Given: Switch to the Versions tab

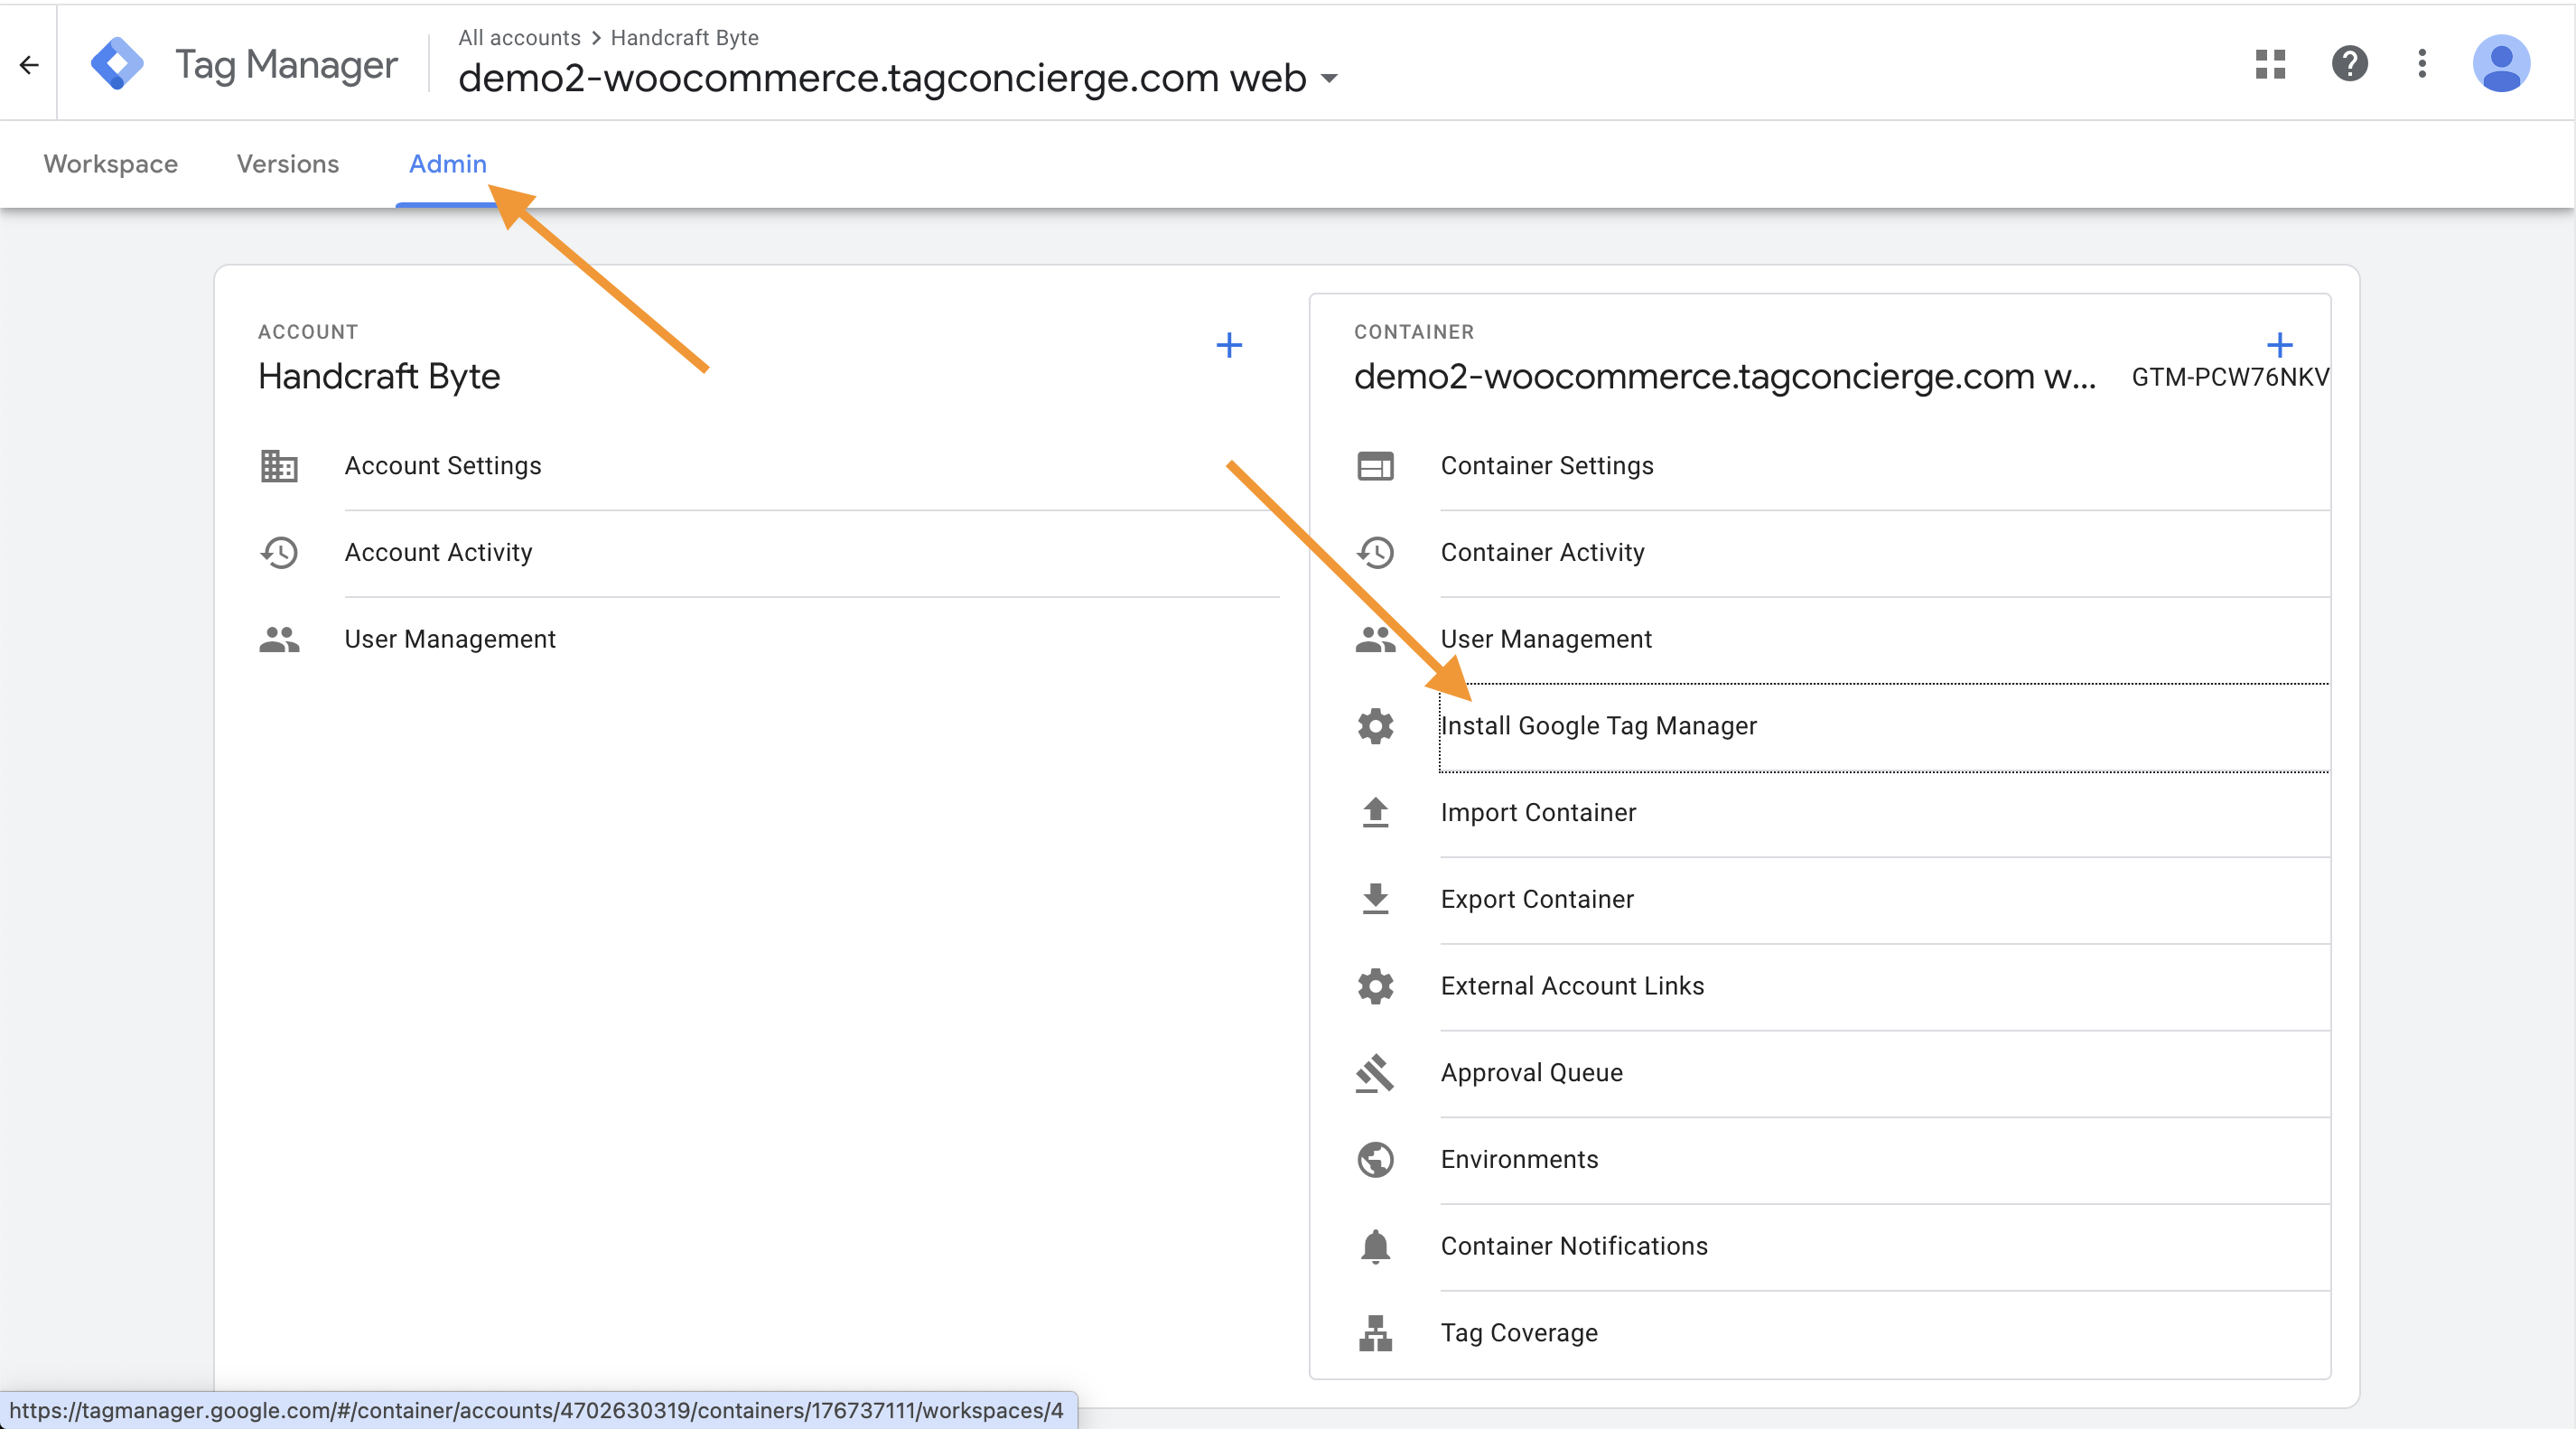Looking at the screenshot, I should (x=288, y=164).
